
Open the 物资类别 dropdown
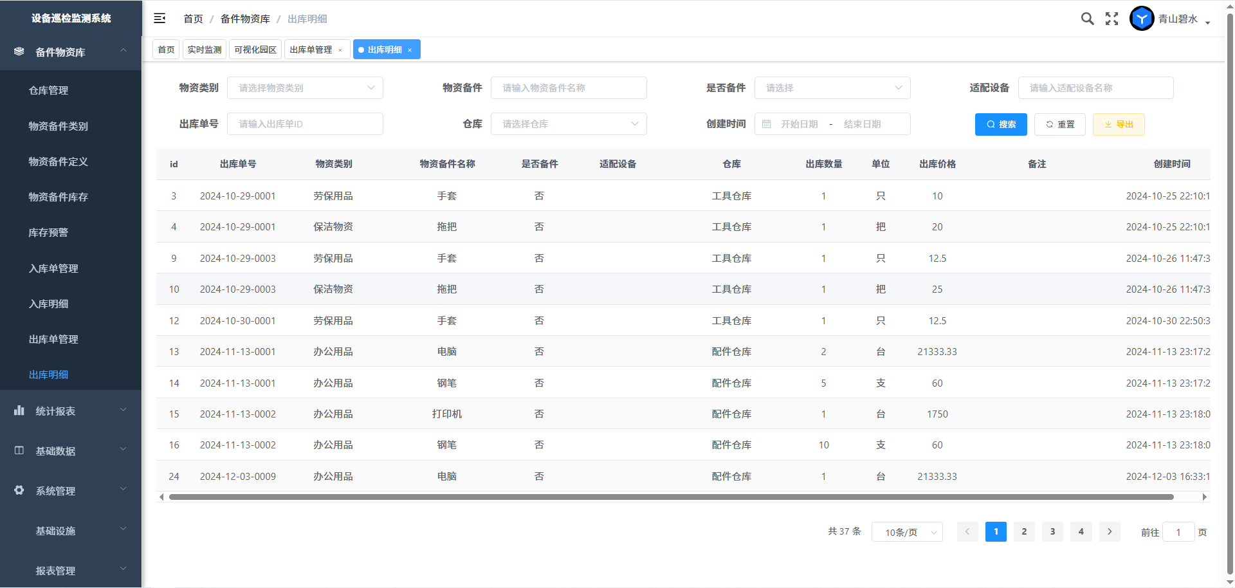(305, 88)
